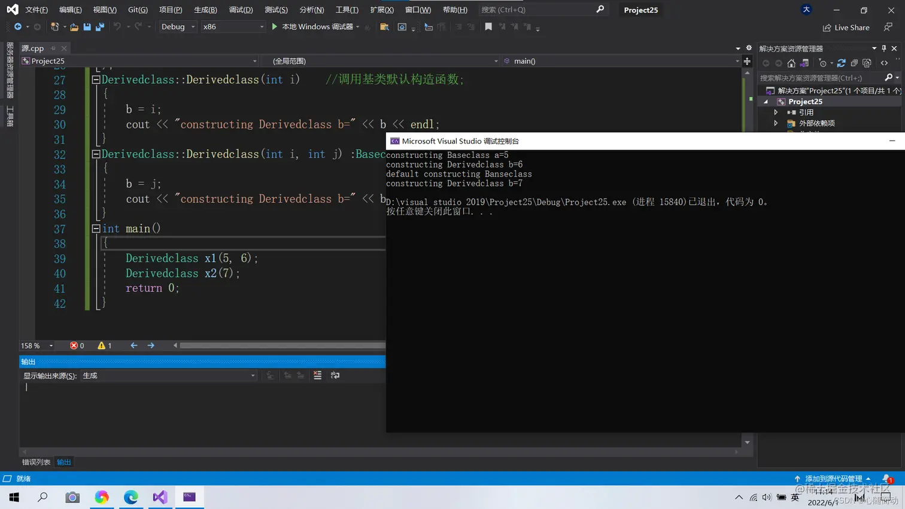Screen dimensions: 905x509
Task: Go to next issue with right arrow
Action: (x=151, y=346)
